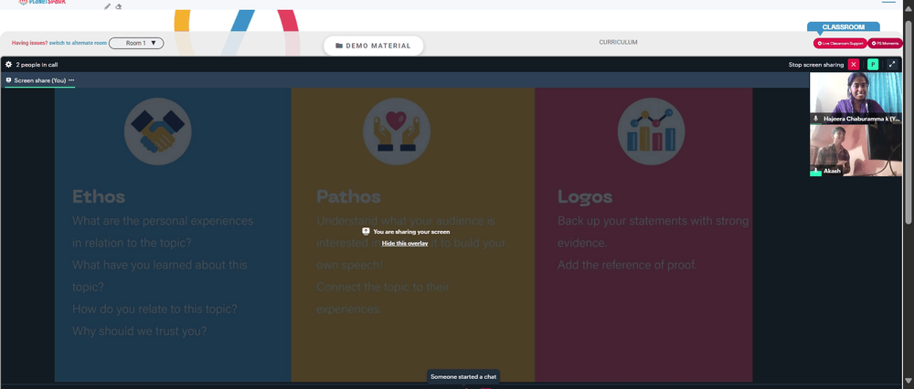Click '2 people in call' text
Screen dimensions: 914x389
[37, 65]
